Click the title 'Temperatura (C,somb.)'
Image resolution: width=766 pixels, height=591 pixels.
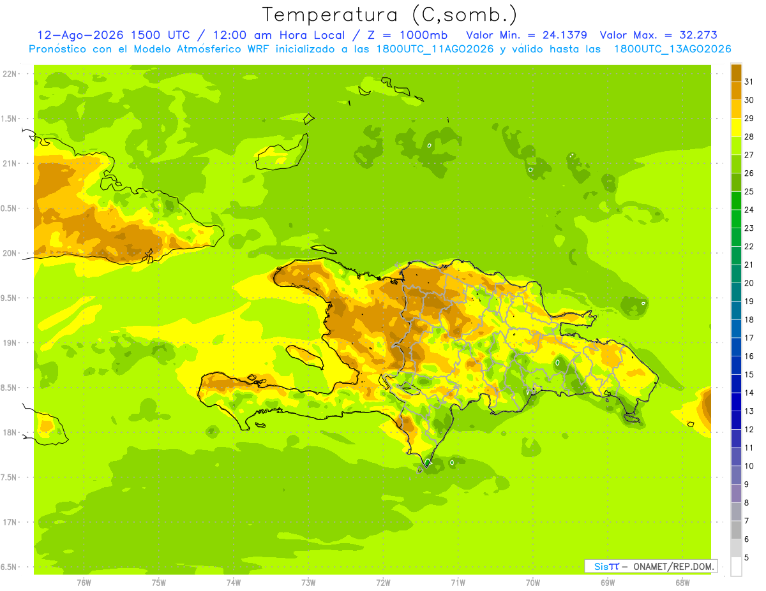(x=389, y=15)
